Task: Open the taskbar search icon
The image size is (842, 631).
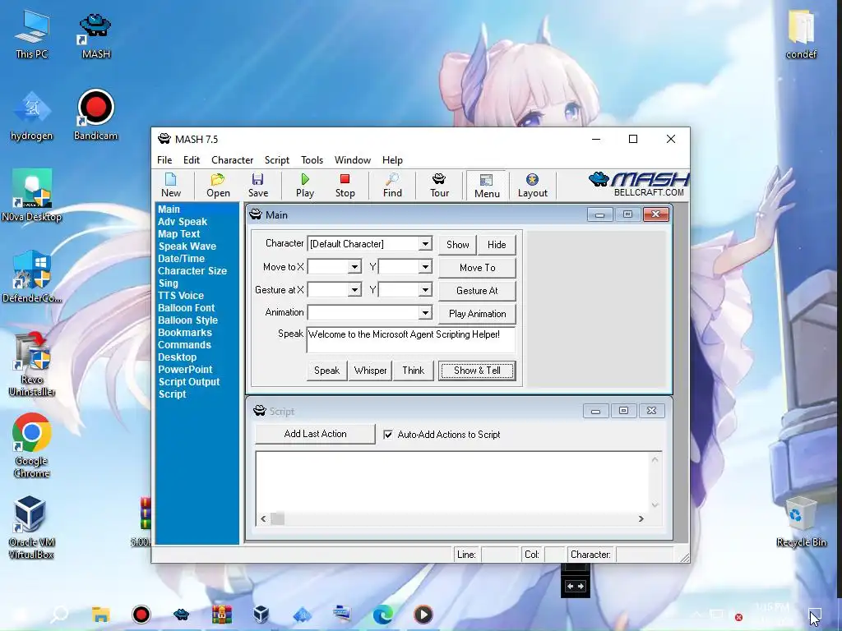Action: [59, 614]
